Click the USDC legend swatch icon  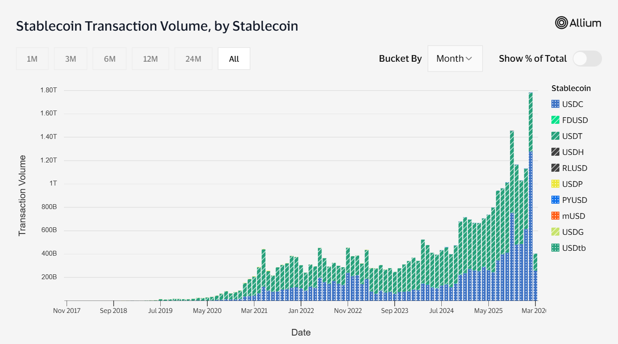point(555,104)
